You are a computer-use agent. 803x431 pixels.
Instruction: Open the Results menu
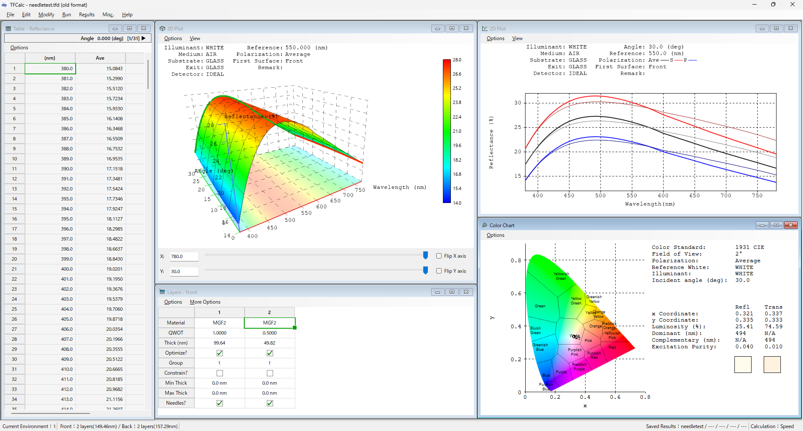(87, 15)
